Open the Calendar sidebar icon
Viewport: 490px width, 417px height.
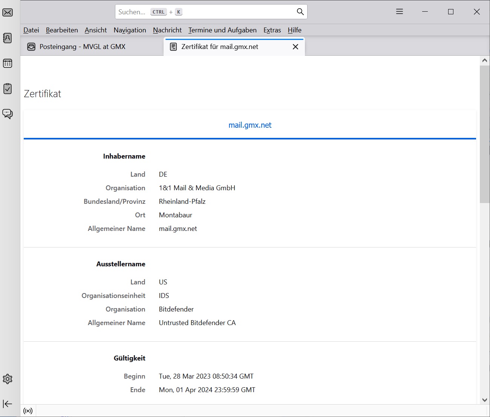[8, 63]
